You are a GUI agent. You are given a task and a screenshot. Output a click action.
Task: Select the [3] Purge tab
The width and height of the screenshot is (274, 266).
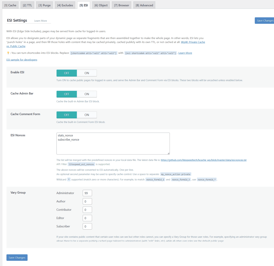pyautogui.click(x=44, y=5)
